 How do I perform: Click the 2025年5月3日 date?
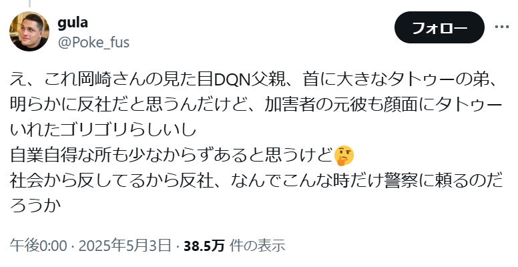coord(125,246)
